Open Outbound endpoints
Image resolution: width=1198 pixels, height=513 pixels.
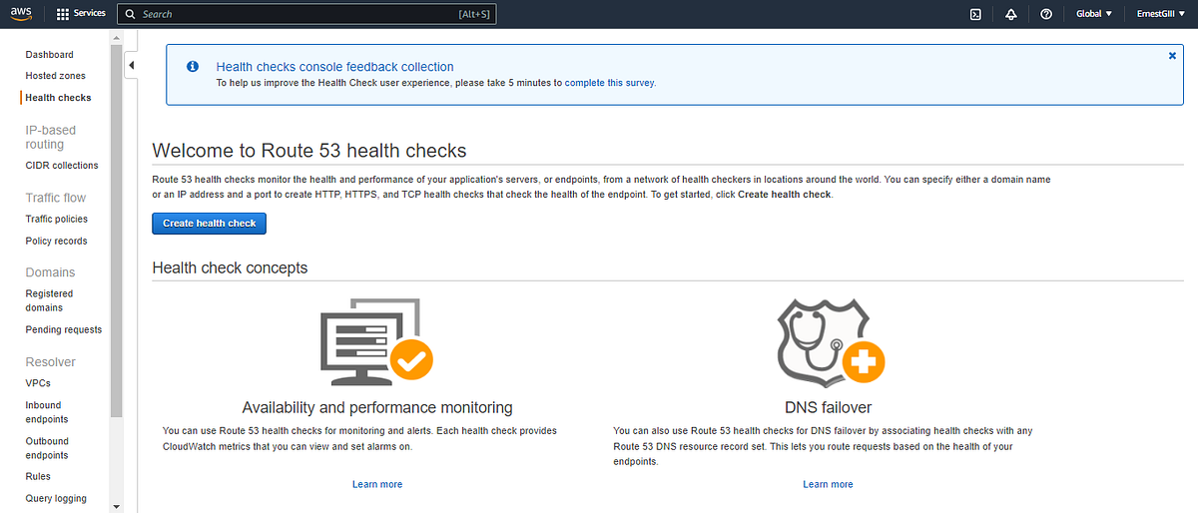click(x=48, y=448)
